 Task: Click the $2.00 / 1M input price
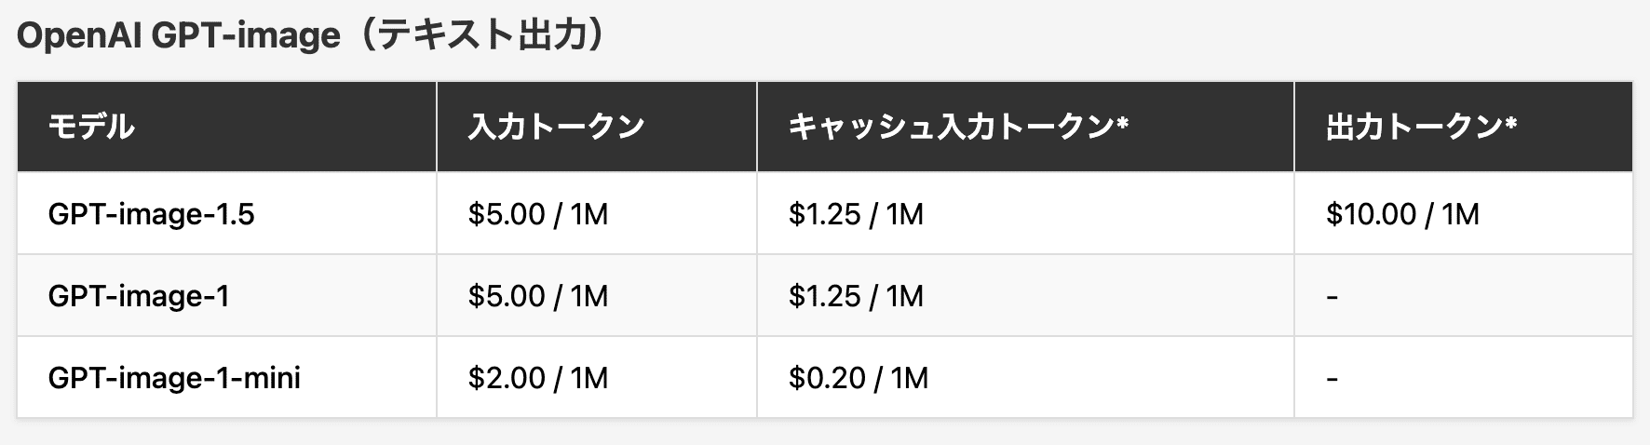pyautogui.click(x=537, y=378)
